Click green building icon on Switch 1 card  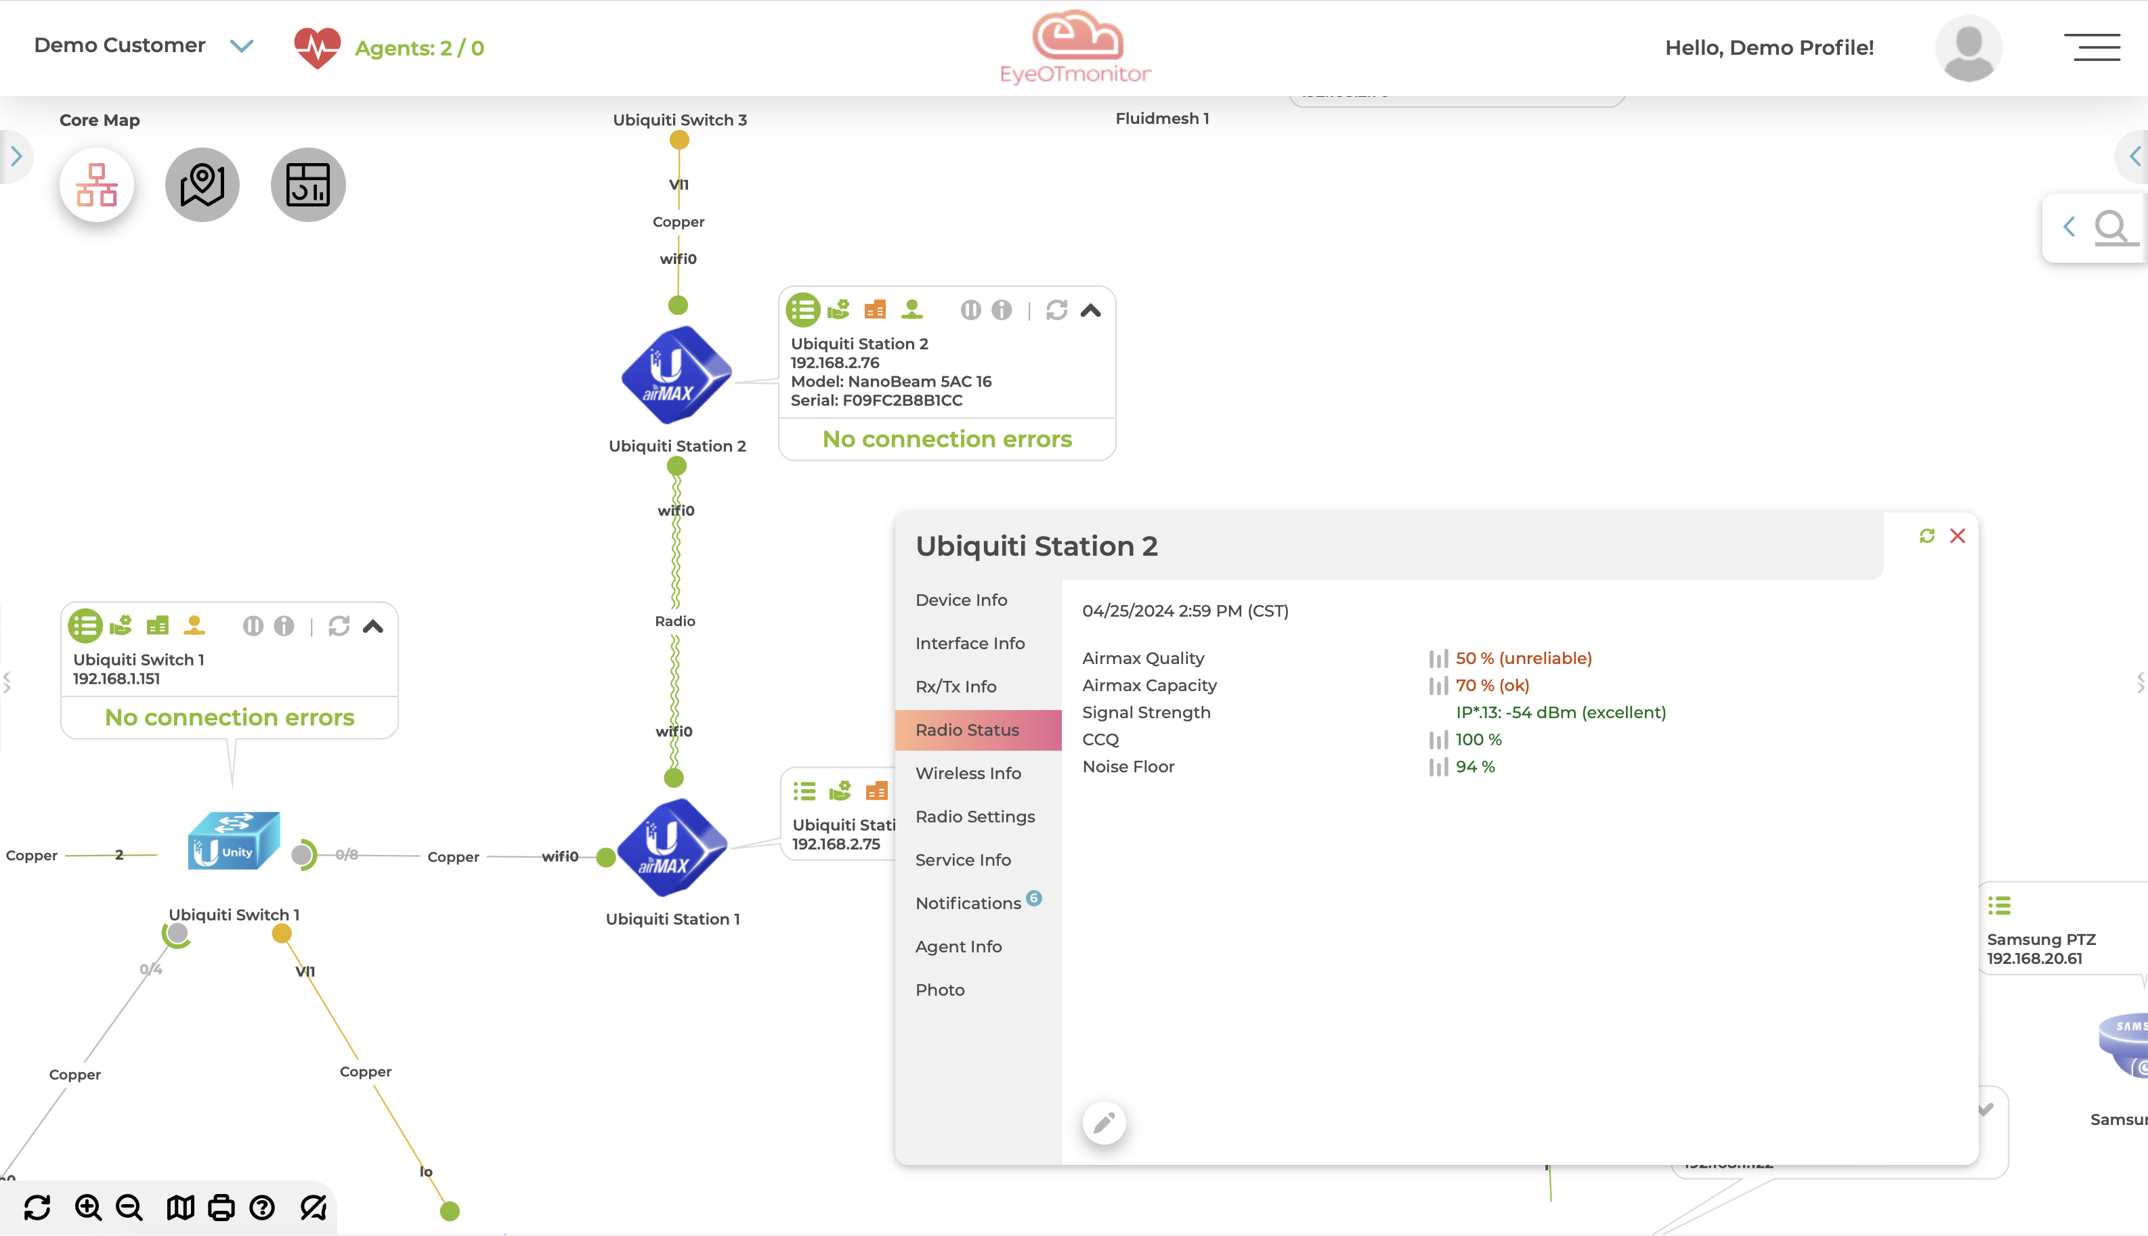pos(158,625)
